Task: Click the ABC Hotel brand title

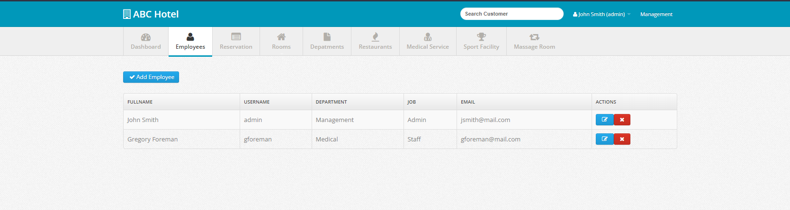Action: coord(156,14)
